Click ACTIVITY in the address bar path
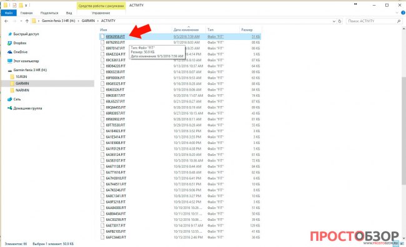Viewport: 406px width, 247px height. click(x=108, y=21)
